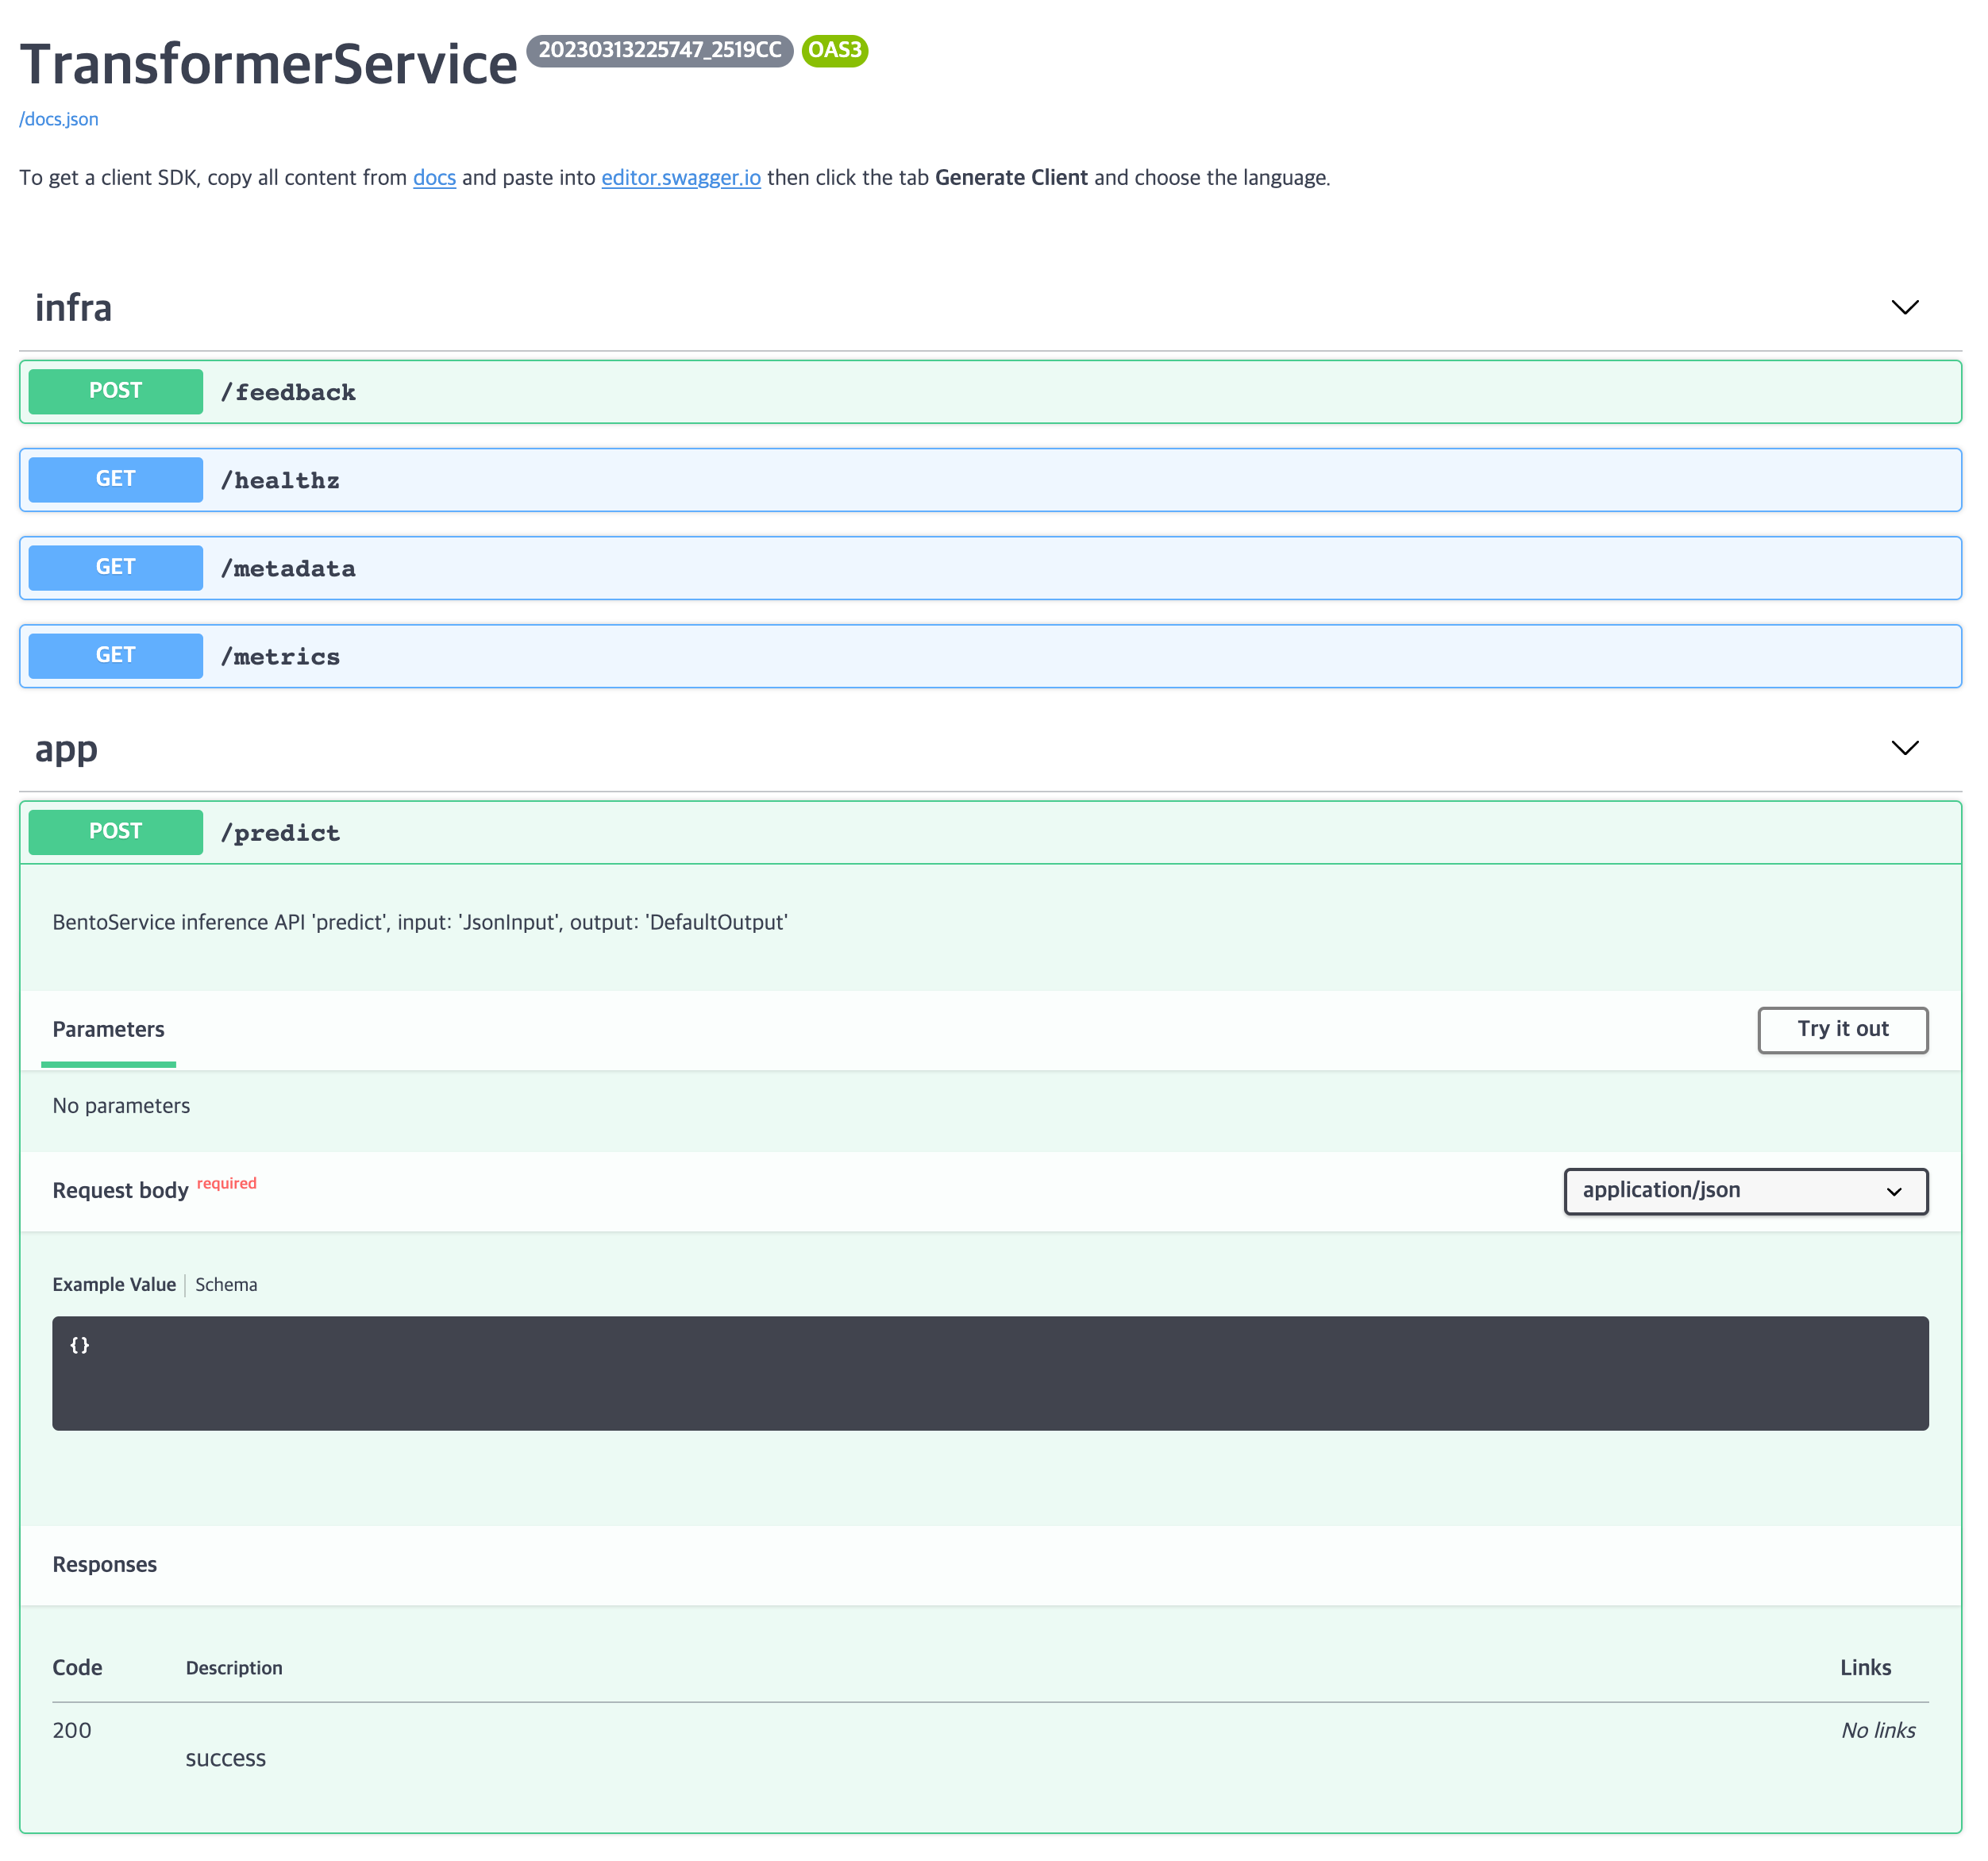Open the docs.json link
Screen dimensions: 1988x1861
(x=59, y=118)
